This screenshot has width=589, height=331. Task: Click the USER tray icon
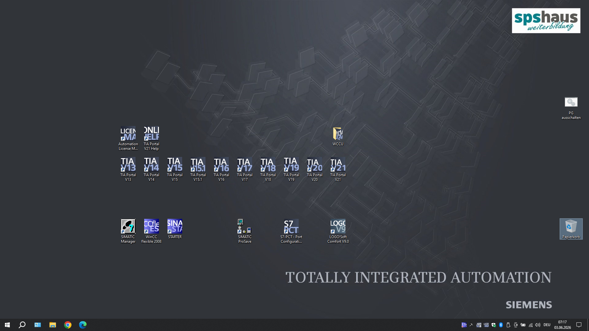pyautogui.click(x=479, y=325)
